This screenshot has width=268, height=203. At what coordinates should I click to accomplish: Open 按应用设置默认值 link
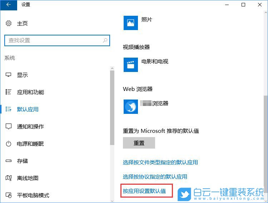coord(144,191)
